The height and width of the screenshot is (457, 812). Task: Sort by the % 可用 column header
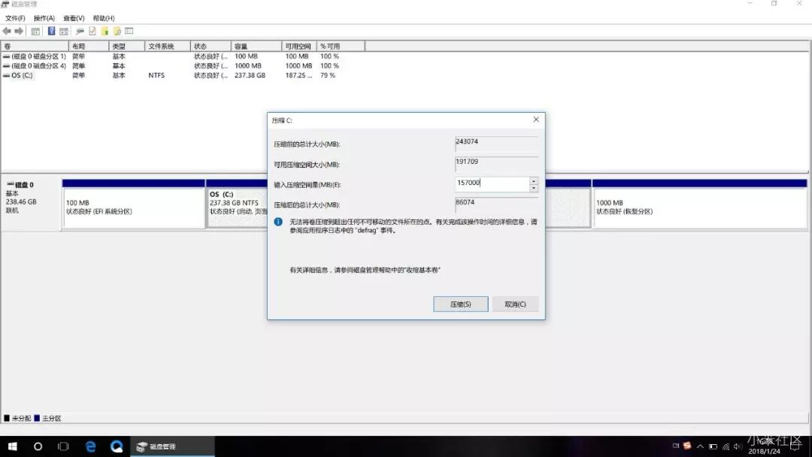coord(341,46)
